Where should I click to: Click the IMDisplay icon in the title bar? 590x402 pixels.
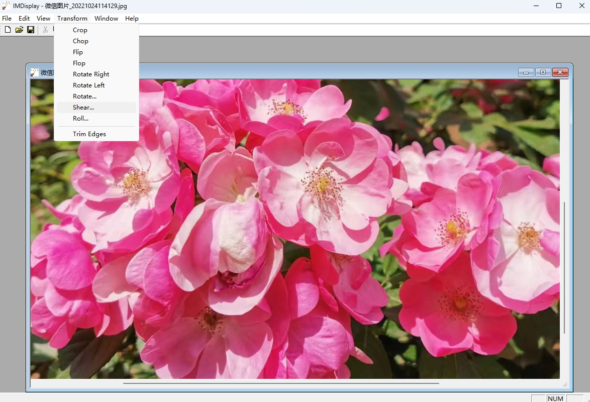coord(6,6)
